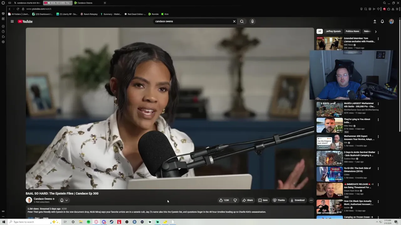The height and width of the screenshot is (225, 401).
Task: Expand subscription options chevron
Action: point(66,200)
